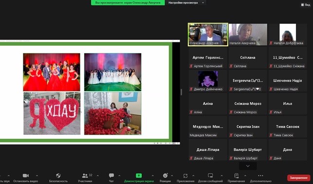Click muted mic icon beside Дмитро Дейниченко
This screenshot has height=184, width=313.
click(191, 89)
